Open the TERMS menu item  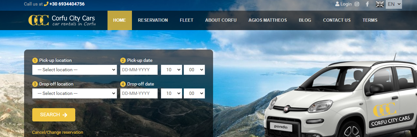[x=370, y=20]
